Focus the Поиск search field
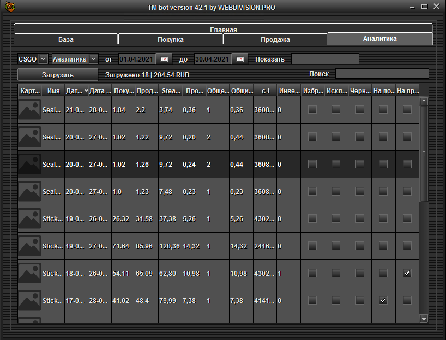Screen dimensions: 446x340 [x=382, y=74]
